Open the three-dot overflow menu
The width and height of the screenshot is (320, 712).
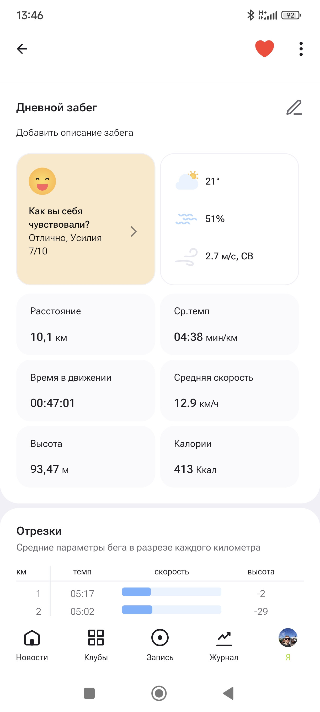click(x=301, y=49)
